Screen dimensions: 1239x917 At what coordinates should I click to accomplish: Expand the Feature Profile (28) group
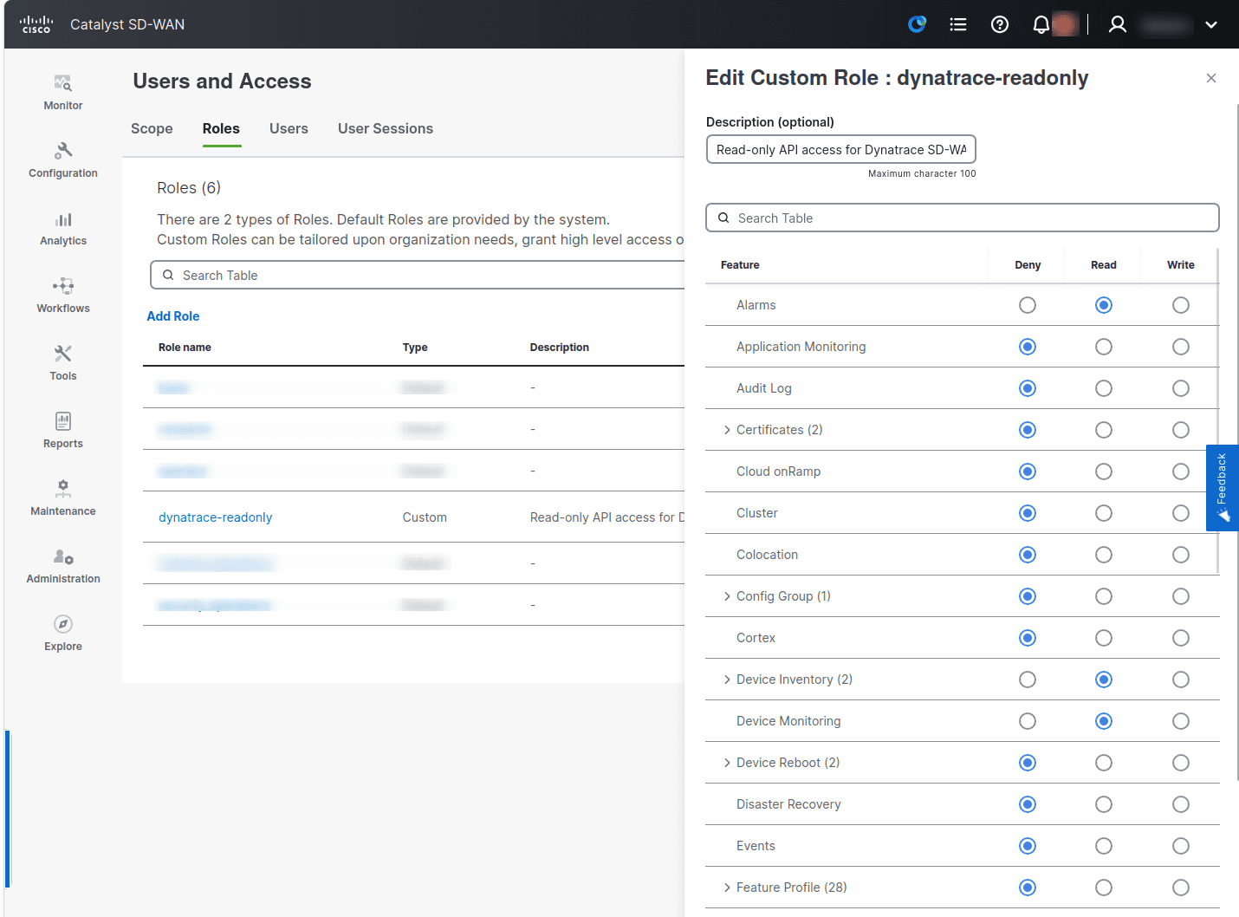point(727,888)
